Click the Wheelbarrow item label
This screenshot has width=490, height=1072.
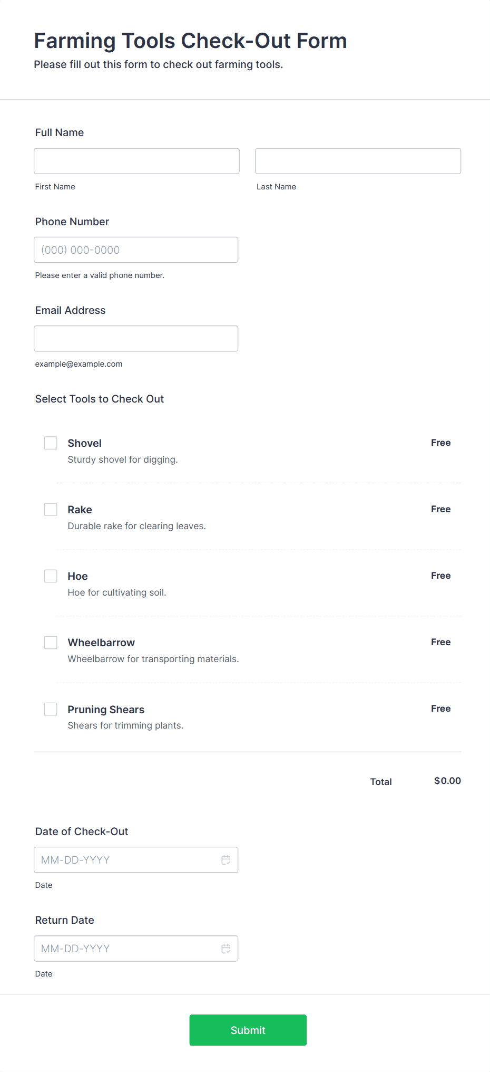coord(101,643)
